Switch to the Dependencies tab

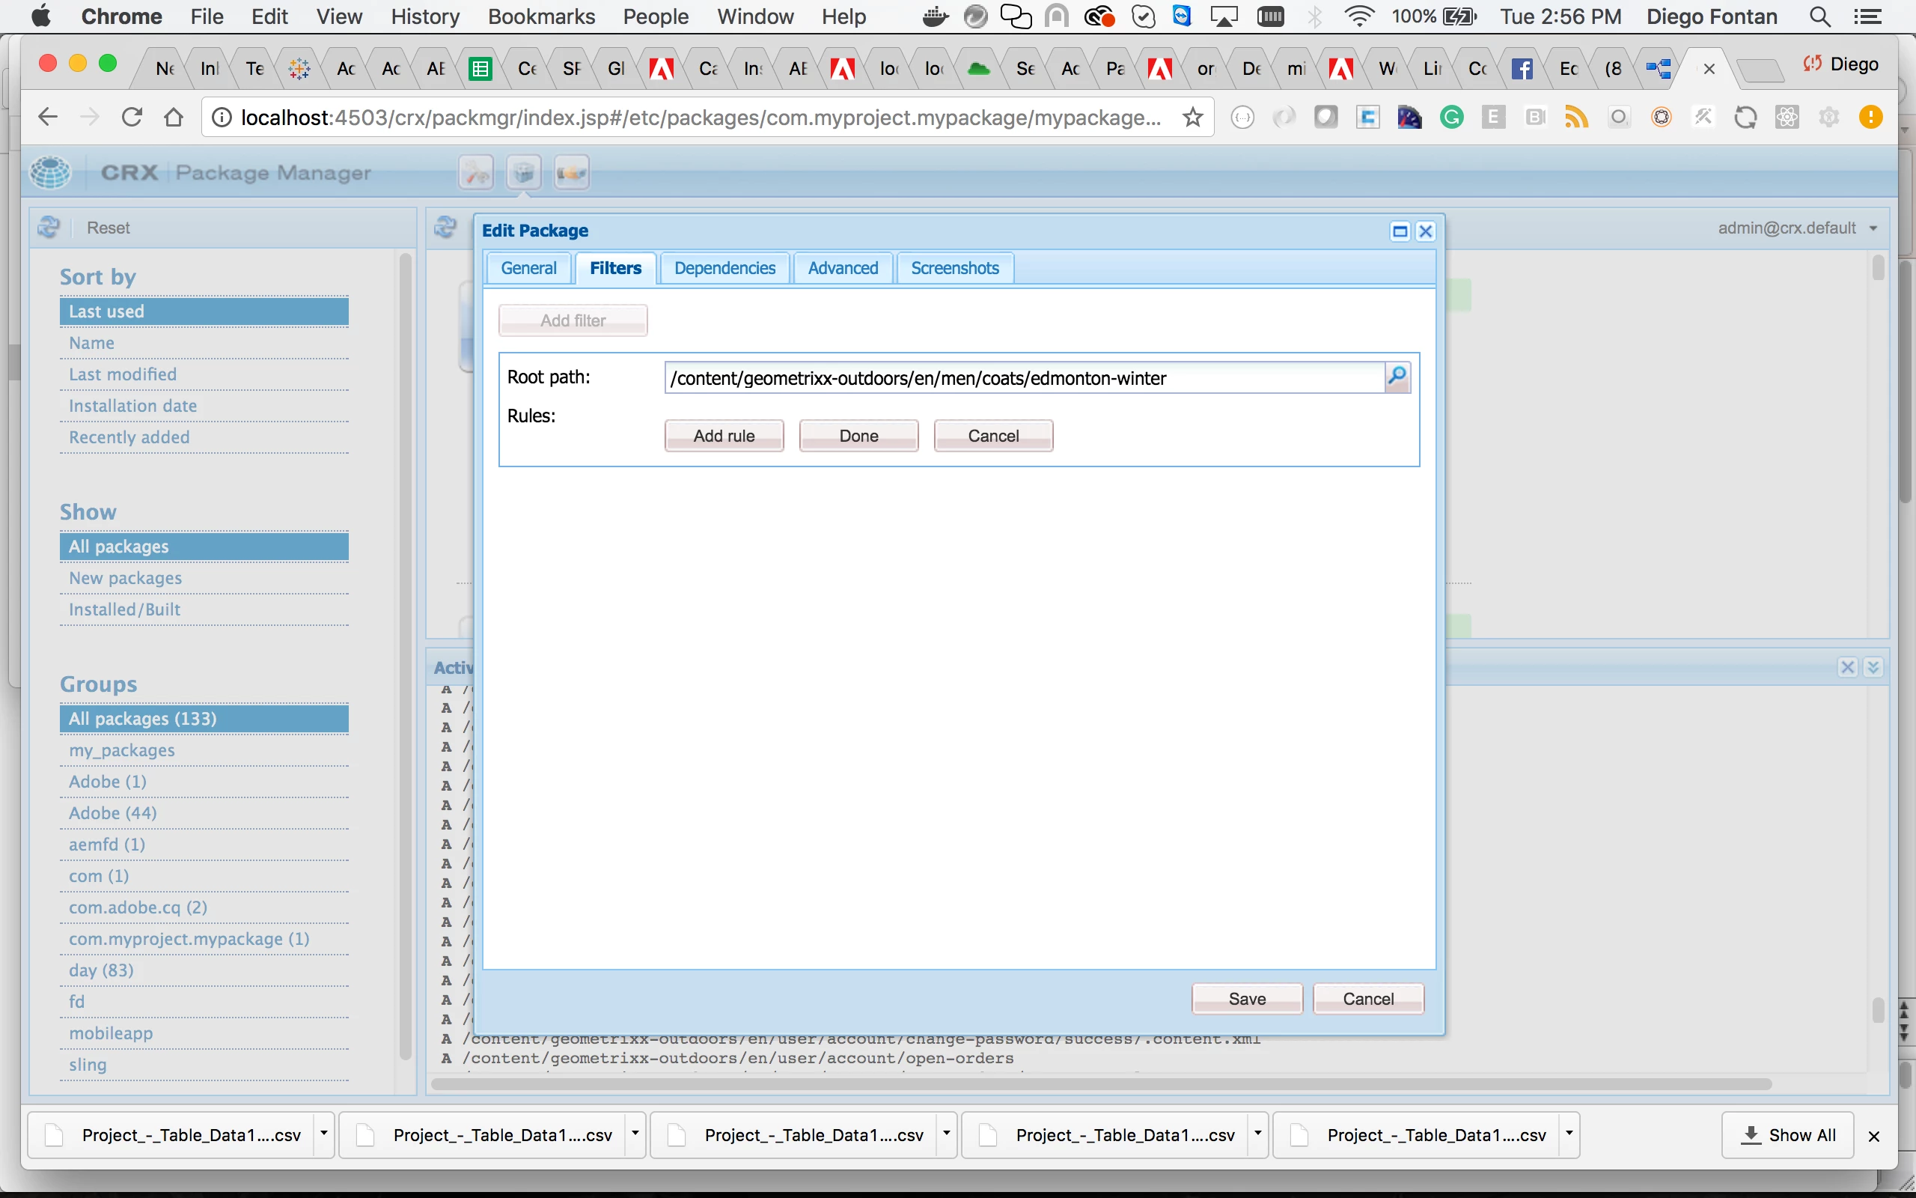pyautogui.click(x=724, y=268)
